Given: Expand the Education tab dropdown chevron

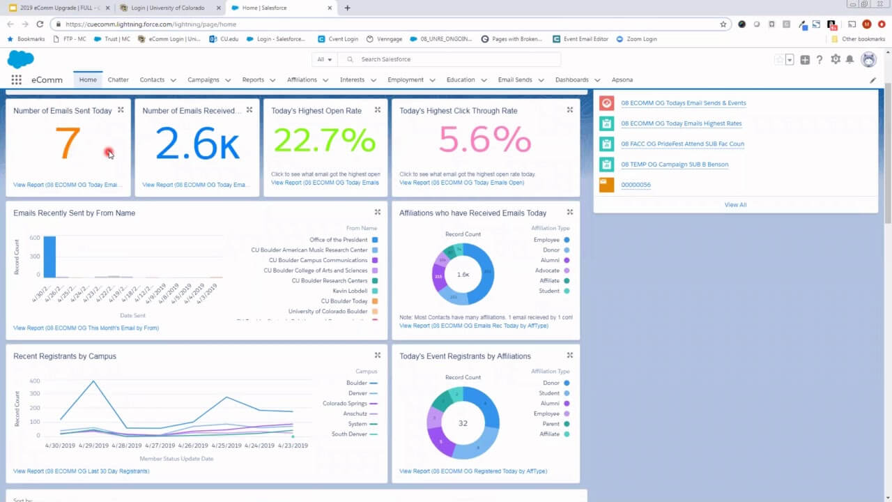Looking at the screenshot, I should [x=484, y=80].
